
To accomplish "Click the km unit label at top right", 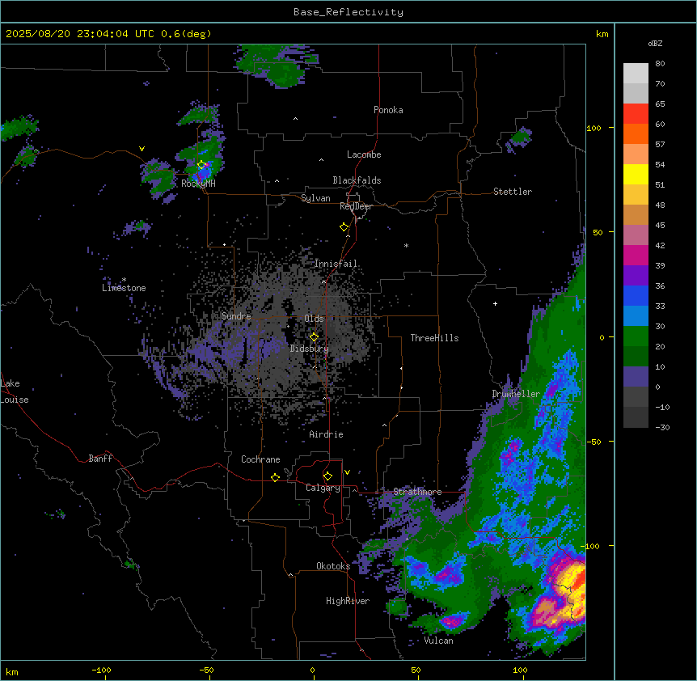I will [x=602, y=34].
